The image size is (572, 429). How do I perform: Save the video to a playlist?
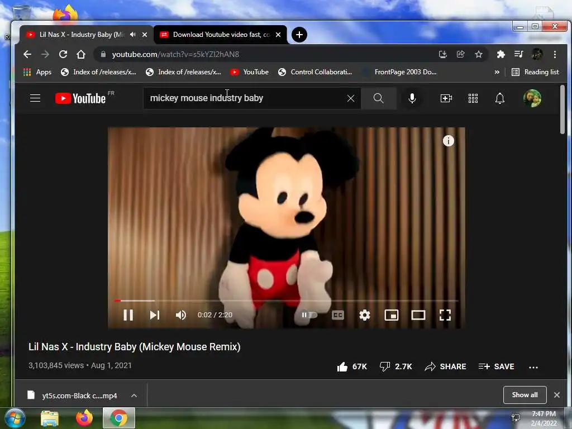coord(497,366)
